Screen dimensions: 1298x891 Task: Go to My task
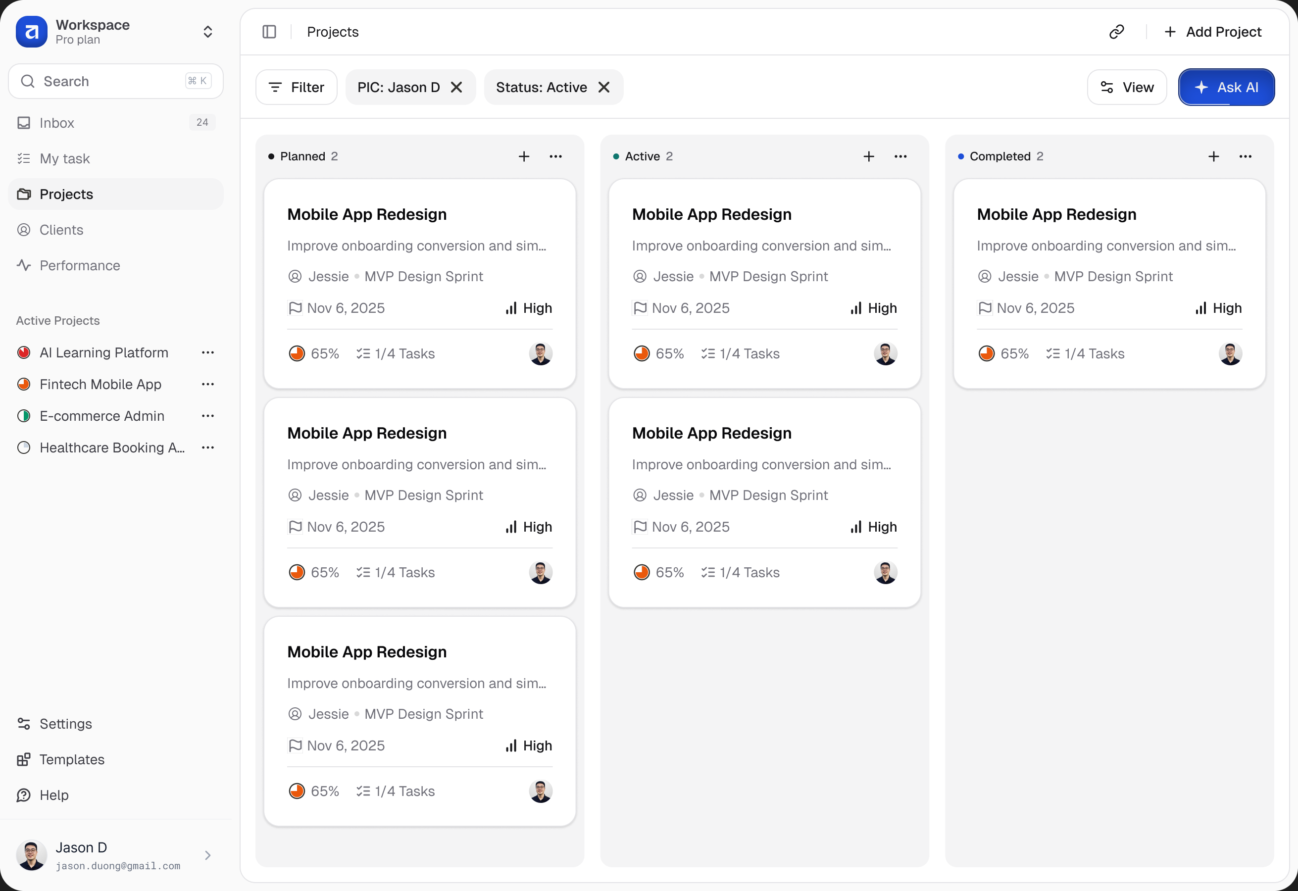(116, 159)
